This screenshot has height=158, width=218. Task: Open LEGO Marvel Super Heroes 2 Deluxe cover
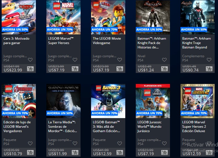[198, 101]
